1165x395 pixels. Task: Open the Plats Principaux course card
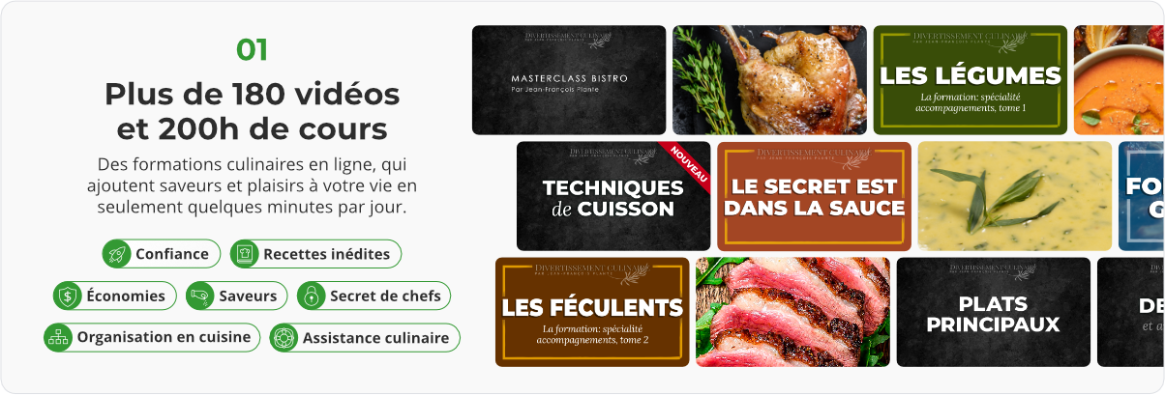pos(993,312)
